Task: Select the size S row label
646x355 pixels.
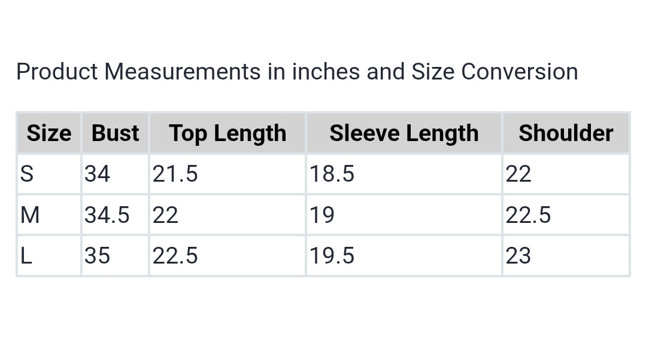Action: click(x=27, y=174)
